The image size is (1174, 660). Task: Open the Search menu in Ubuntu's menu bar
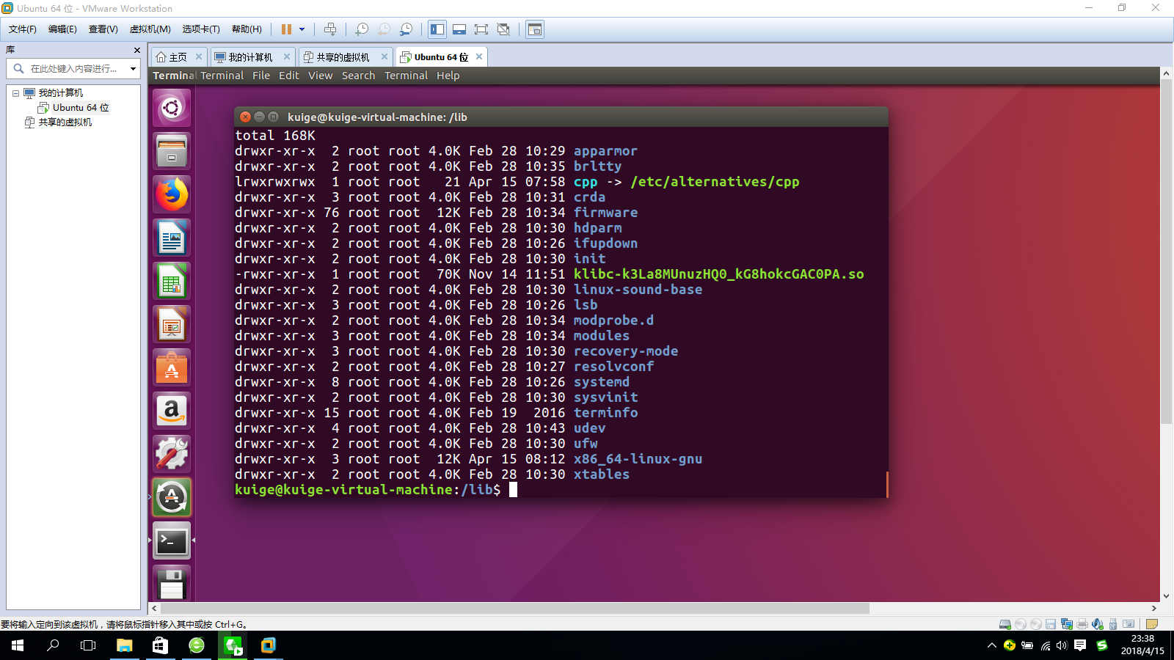[358, 76]
